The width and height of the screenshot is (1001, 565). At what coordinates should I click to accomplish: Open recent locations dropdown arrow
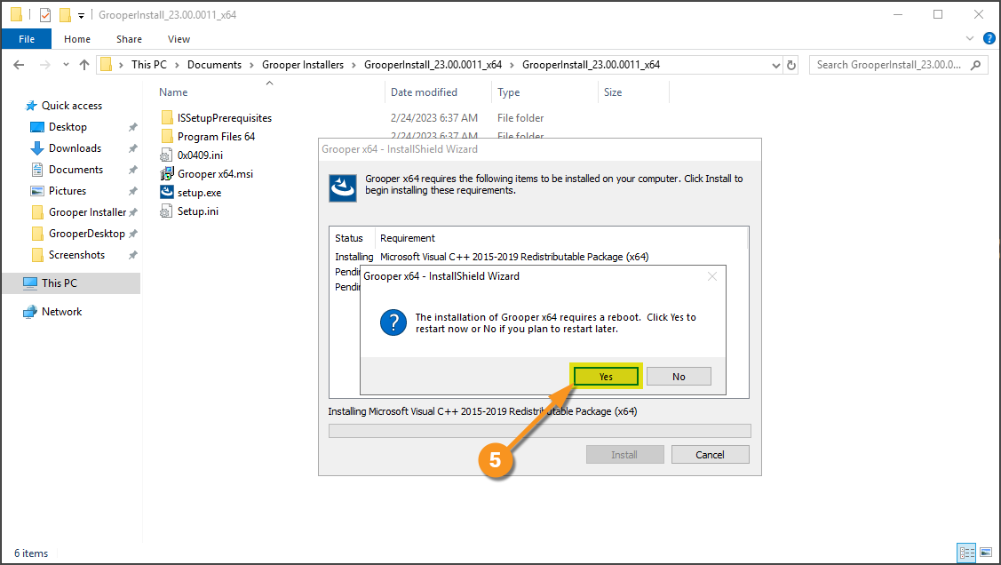tap(66, 65)
